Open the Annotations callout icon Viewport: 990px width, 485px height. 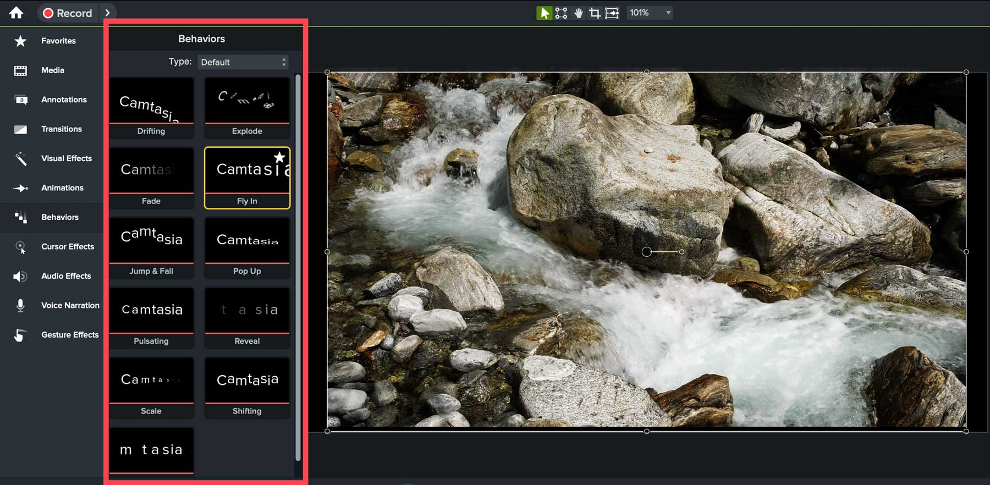point(20,100)
